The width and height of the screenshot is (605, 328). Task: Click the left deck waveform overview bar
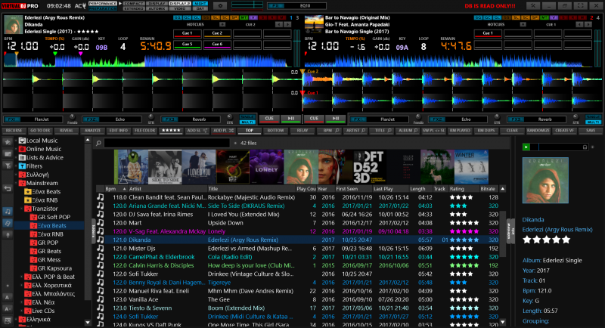coord(147,60)
